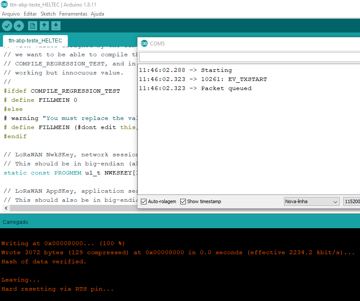Open the Arquivo menu

[11, 14]
